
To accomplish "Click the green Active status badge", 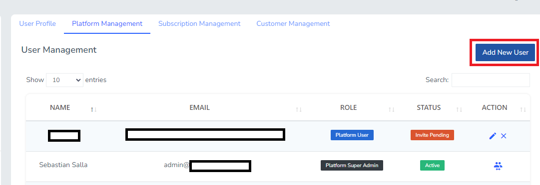I will point(432,165).
